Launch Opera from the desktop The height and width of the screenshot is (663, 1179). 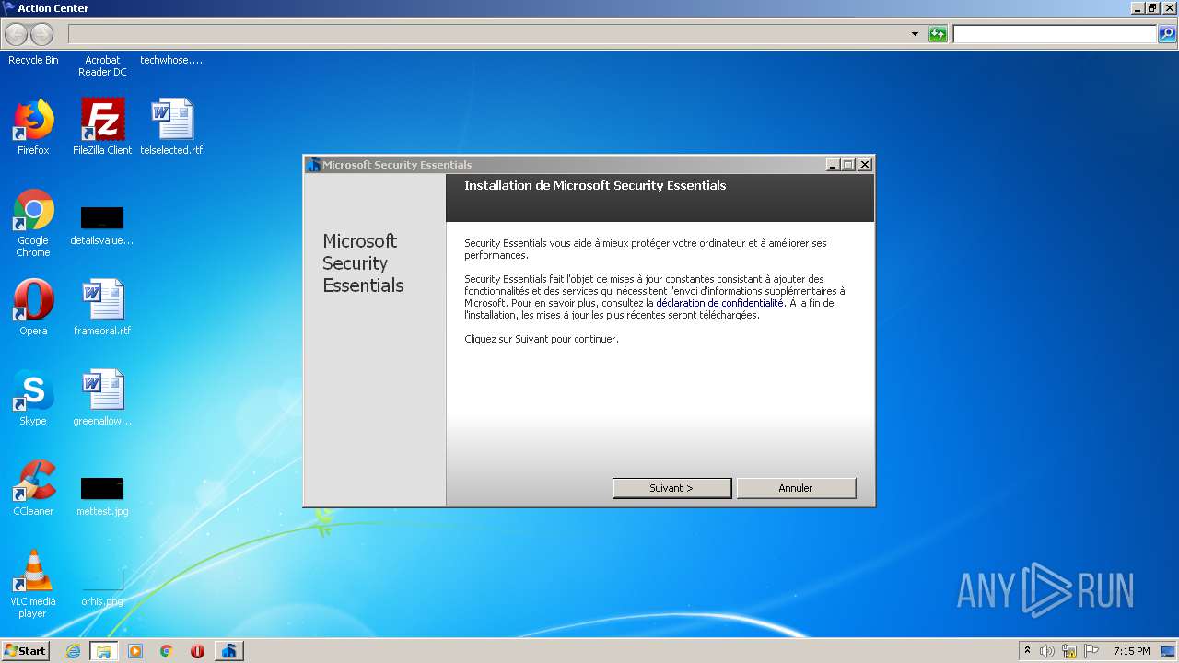coord(33,308)
